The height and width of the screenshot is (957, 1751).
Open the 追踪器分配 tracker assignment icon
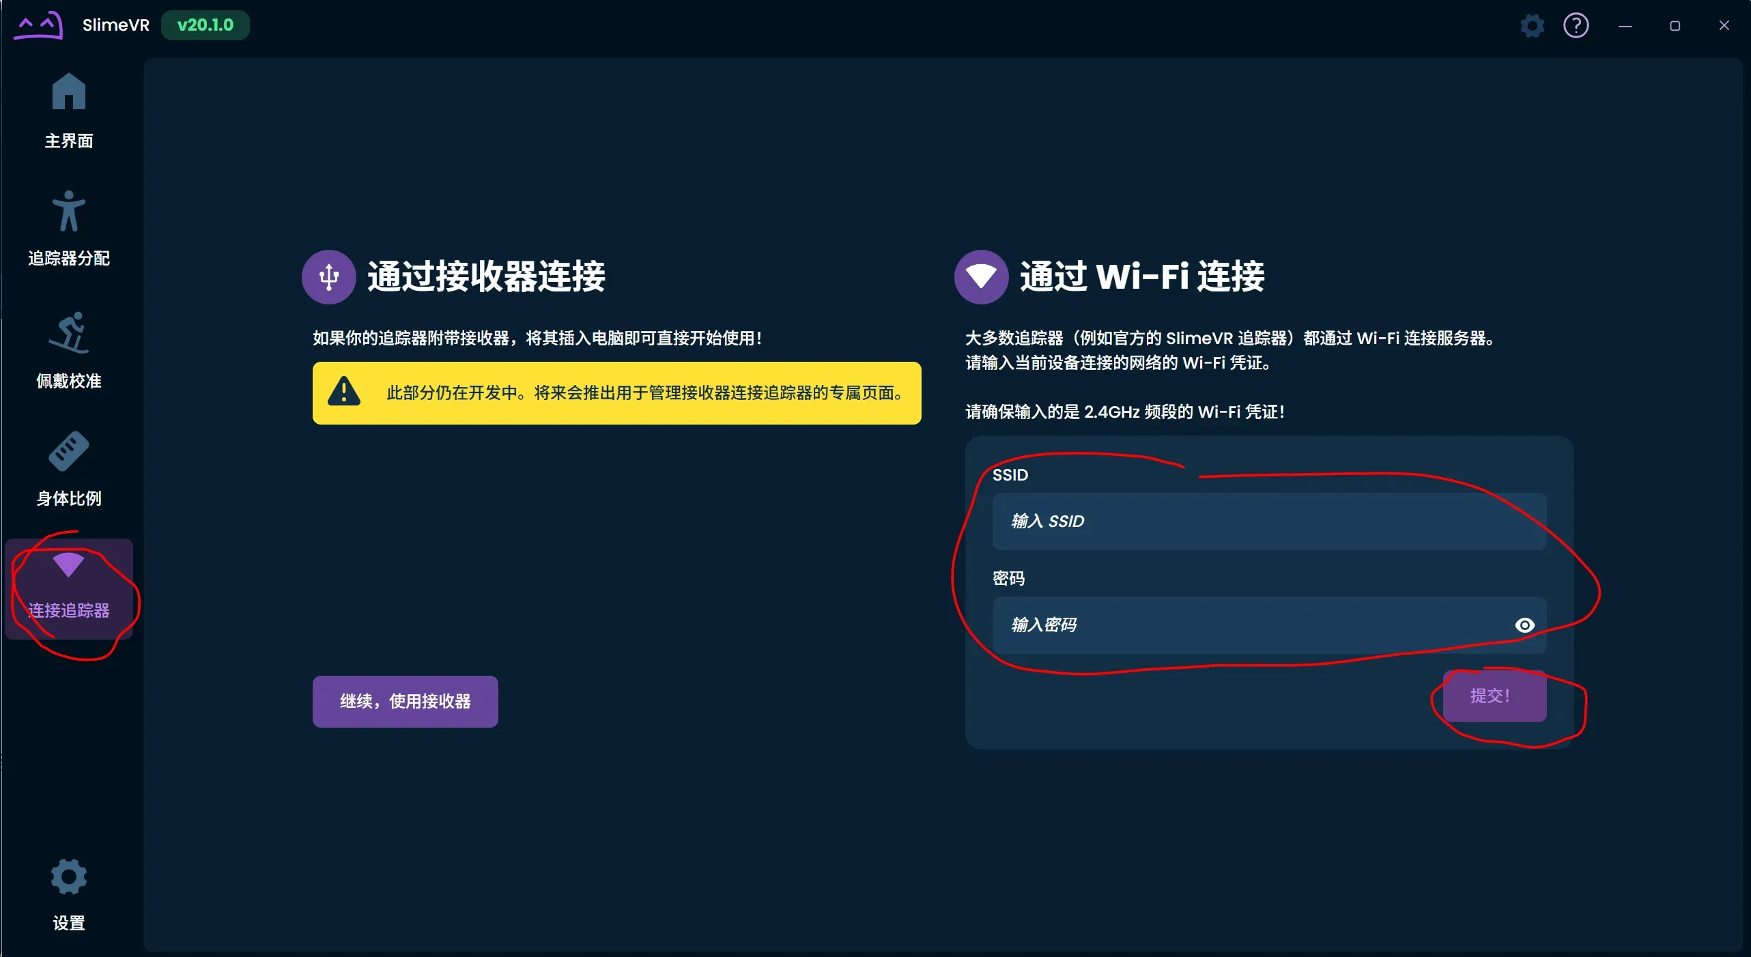[69, 211]
